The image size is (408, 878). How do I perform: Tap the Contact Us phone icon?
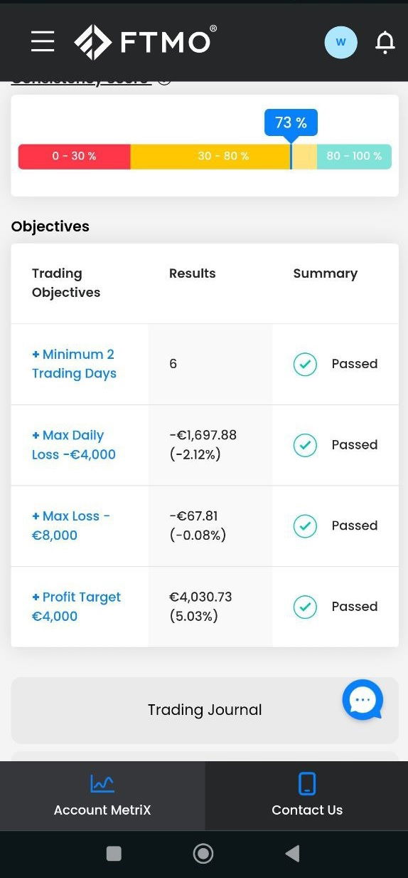(307, 783)
